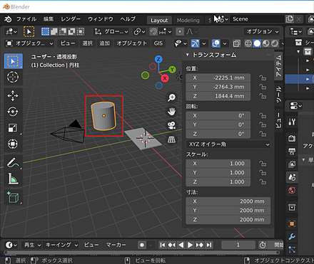Select the Rotate tool
Image resolution: width=314 pixels, height=264 pixels.
pyautogui.click(x=13, y=112)
